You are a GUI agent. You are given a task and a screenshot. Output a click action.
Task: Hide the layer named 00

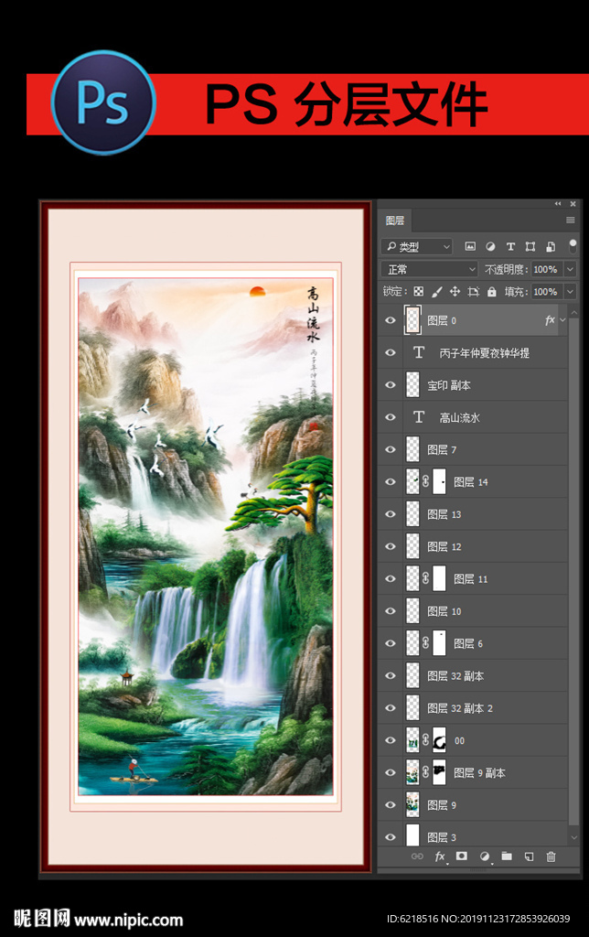pos(391,739)
